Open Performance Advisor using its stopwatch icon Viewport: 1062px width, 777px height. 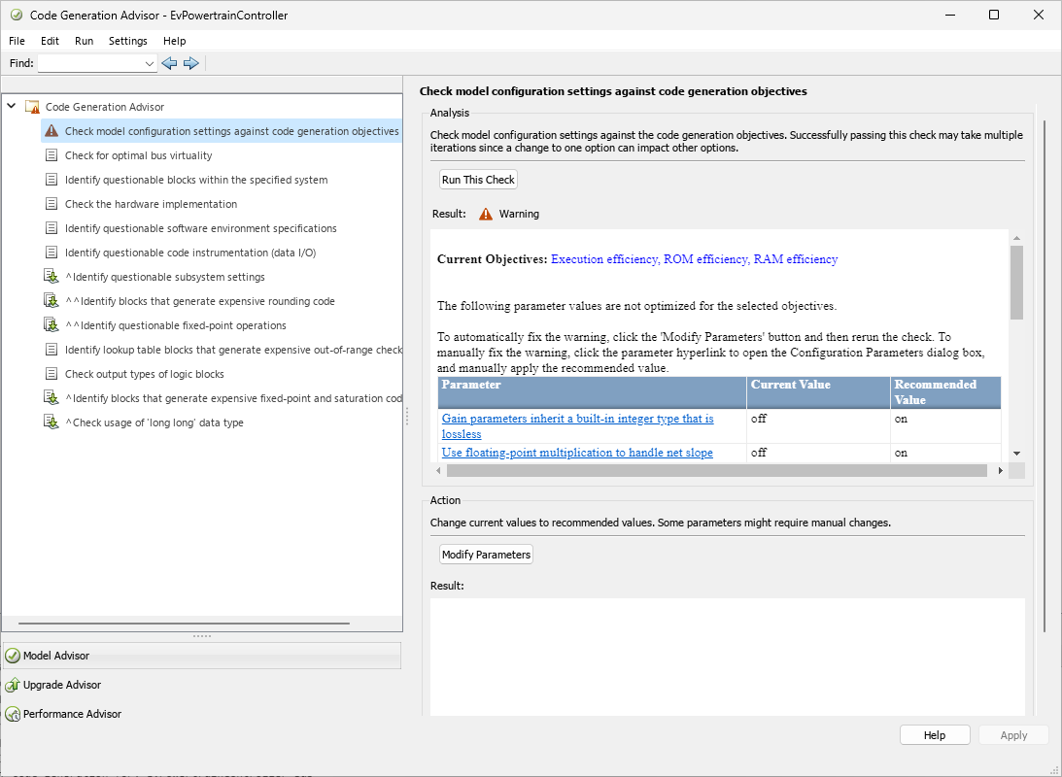pos(12,714)
